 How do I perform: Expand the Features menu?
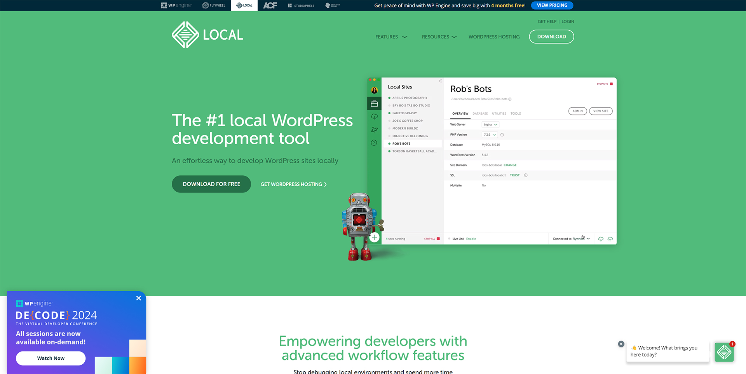[391, 37]
